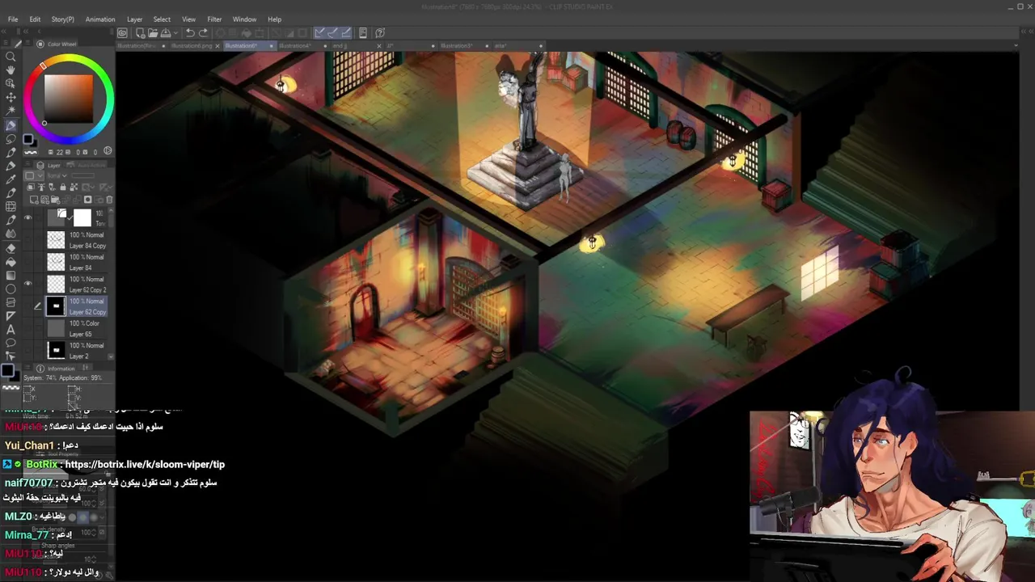This screenshot has width=1035, height=582.
Task: Select the Figure ellipse tool
Action: click(x=11, y=289)
